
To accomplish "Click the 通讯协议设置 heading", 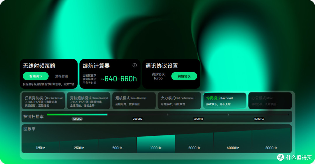I will tap(162, 66).
